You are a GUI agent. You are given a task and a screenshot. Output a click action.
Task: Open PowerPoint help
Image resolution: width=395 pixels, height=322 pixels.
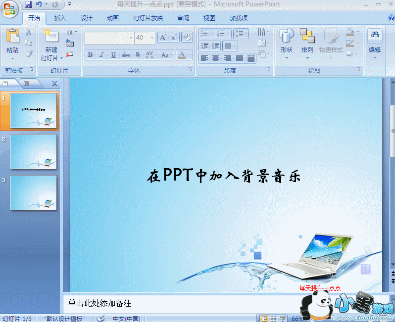point(391,18)
